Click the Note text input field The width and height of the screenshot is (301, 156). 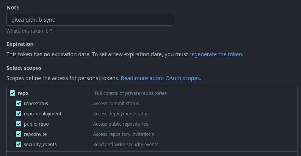90,20
